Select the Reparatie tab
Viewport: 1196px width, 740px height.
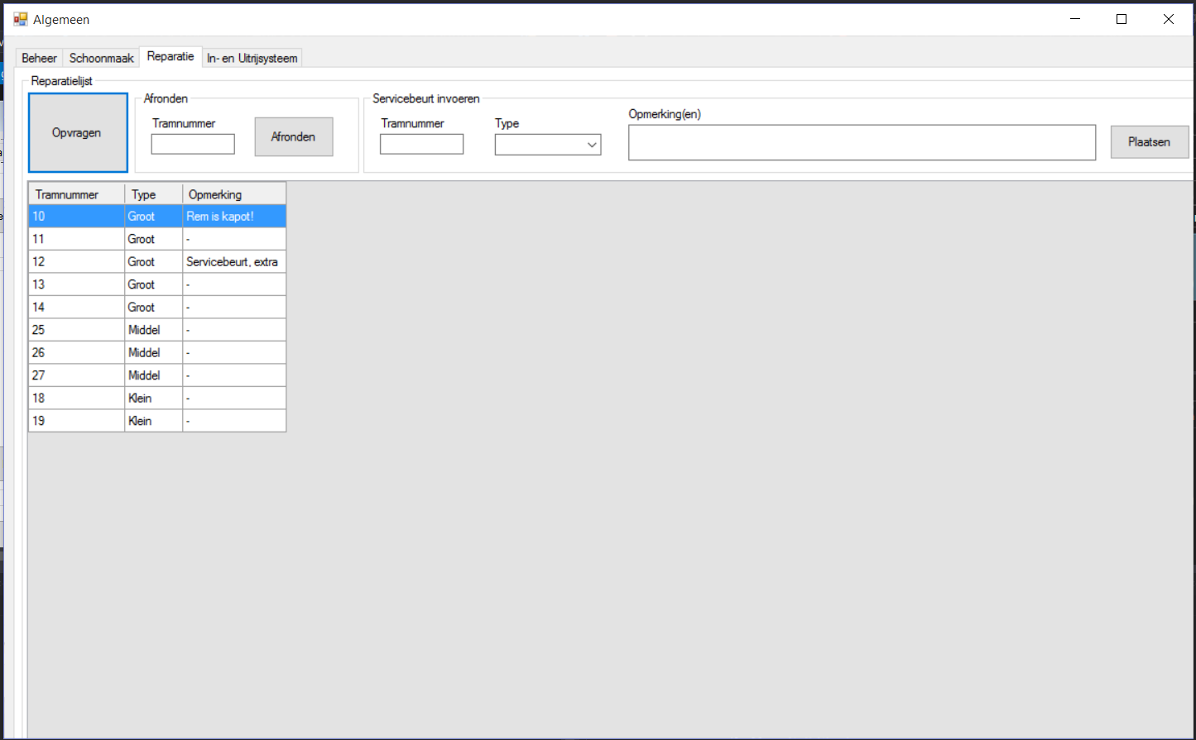171,56
